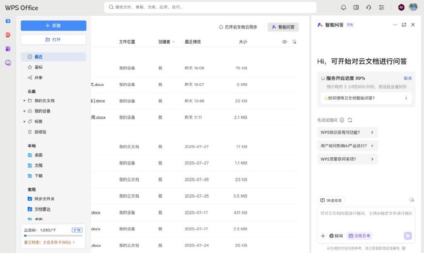This screenshot has height=253, width=424.
Task: Open suggestion WPS灵犀获何奖项?
Action: pyautogui.click(x=347, y=159)
